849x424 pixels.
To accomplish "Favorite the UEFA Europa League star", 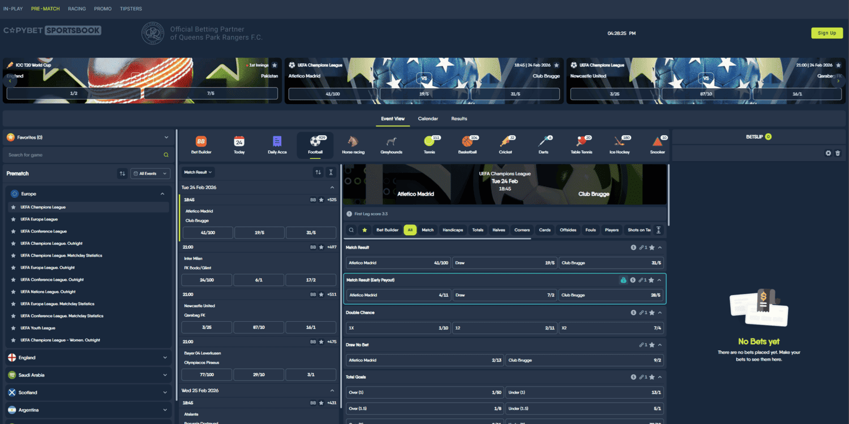I will (13, 219).
